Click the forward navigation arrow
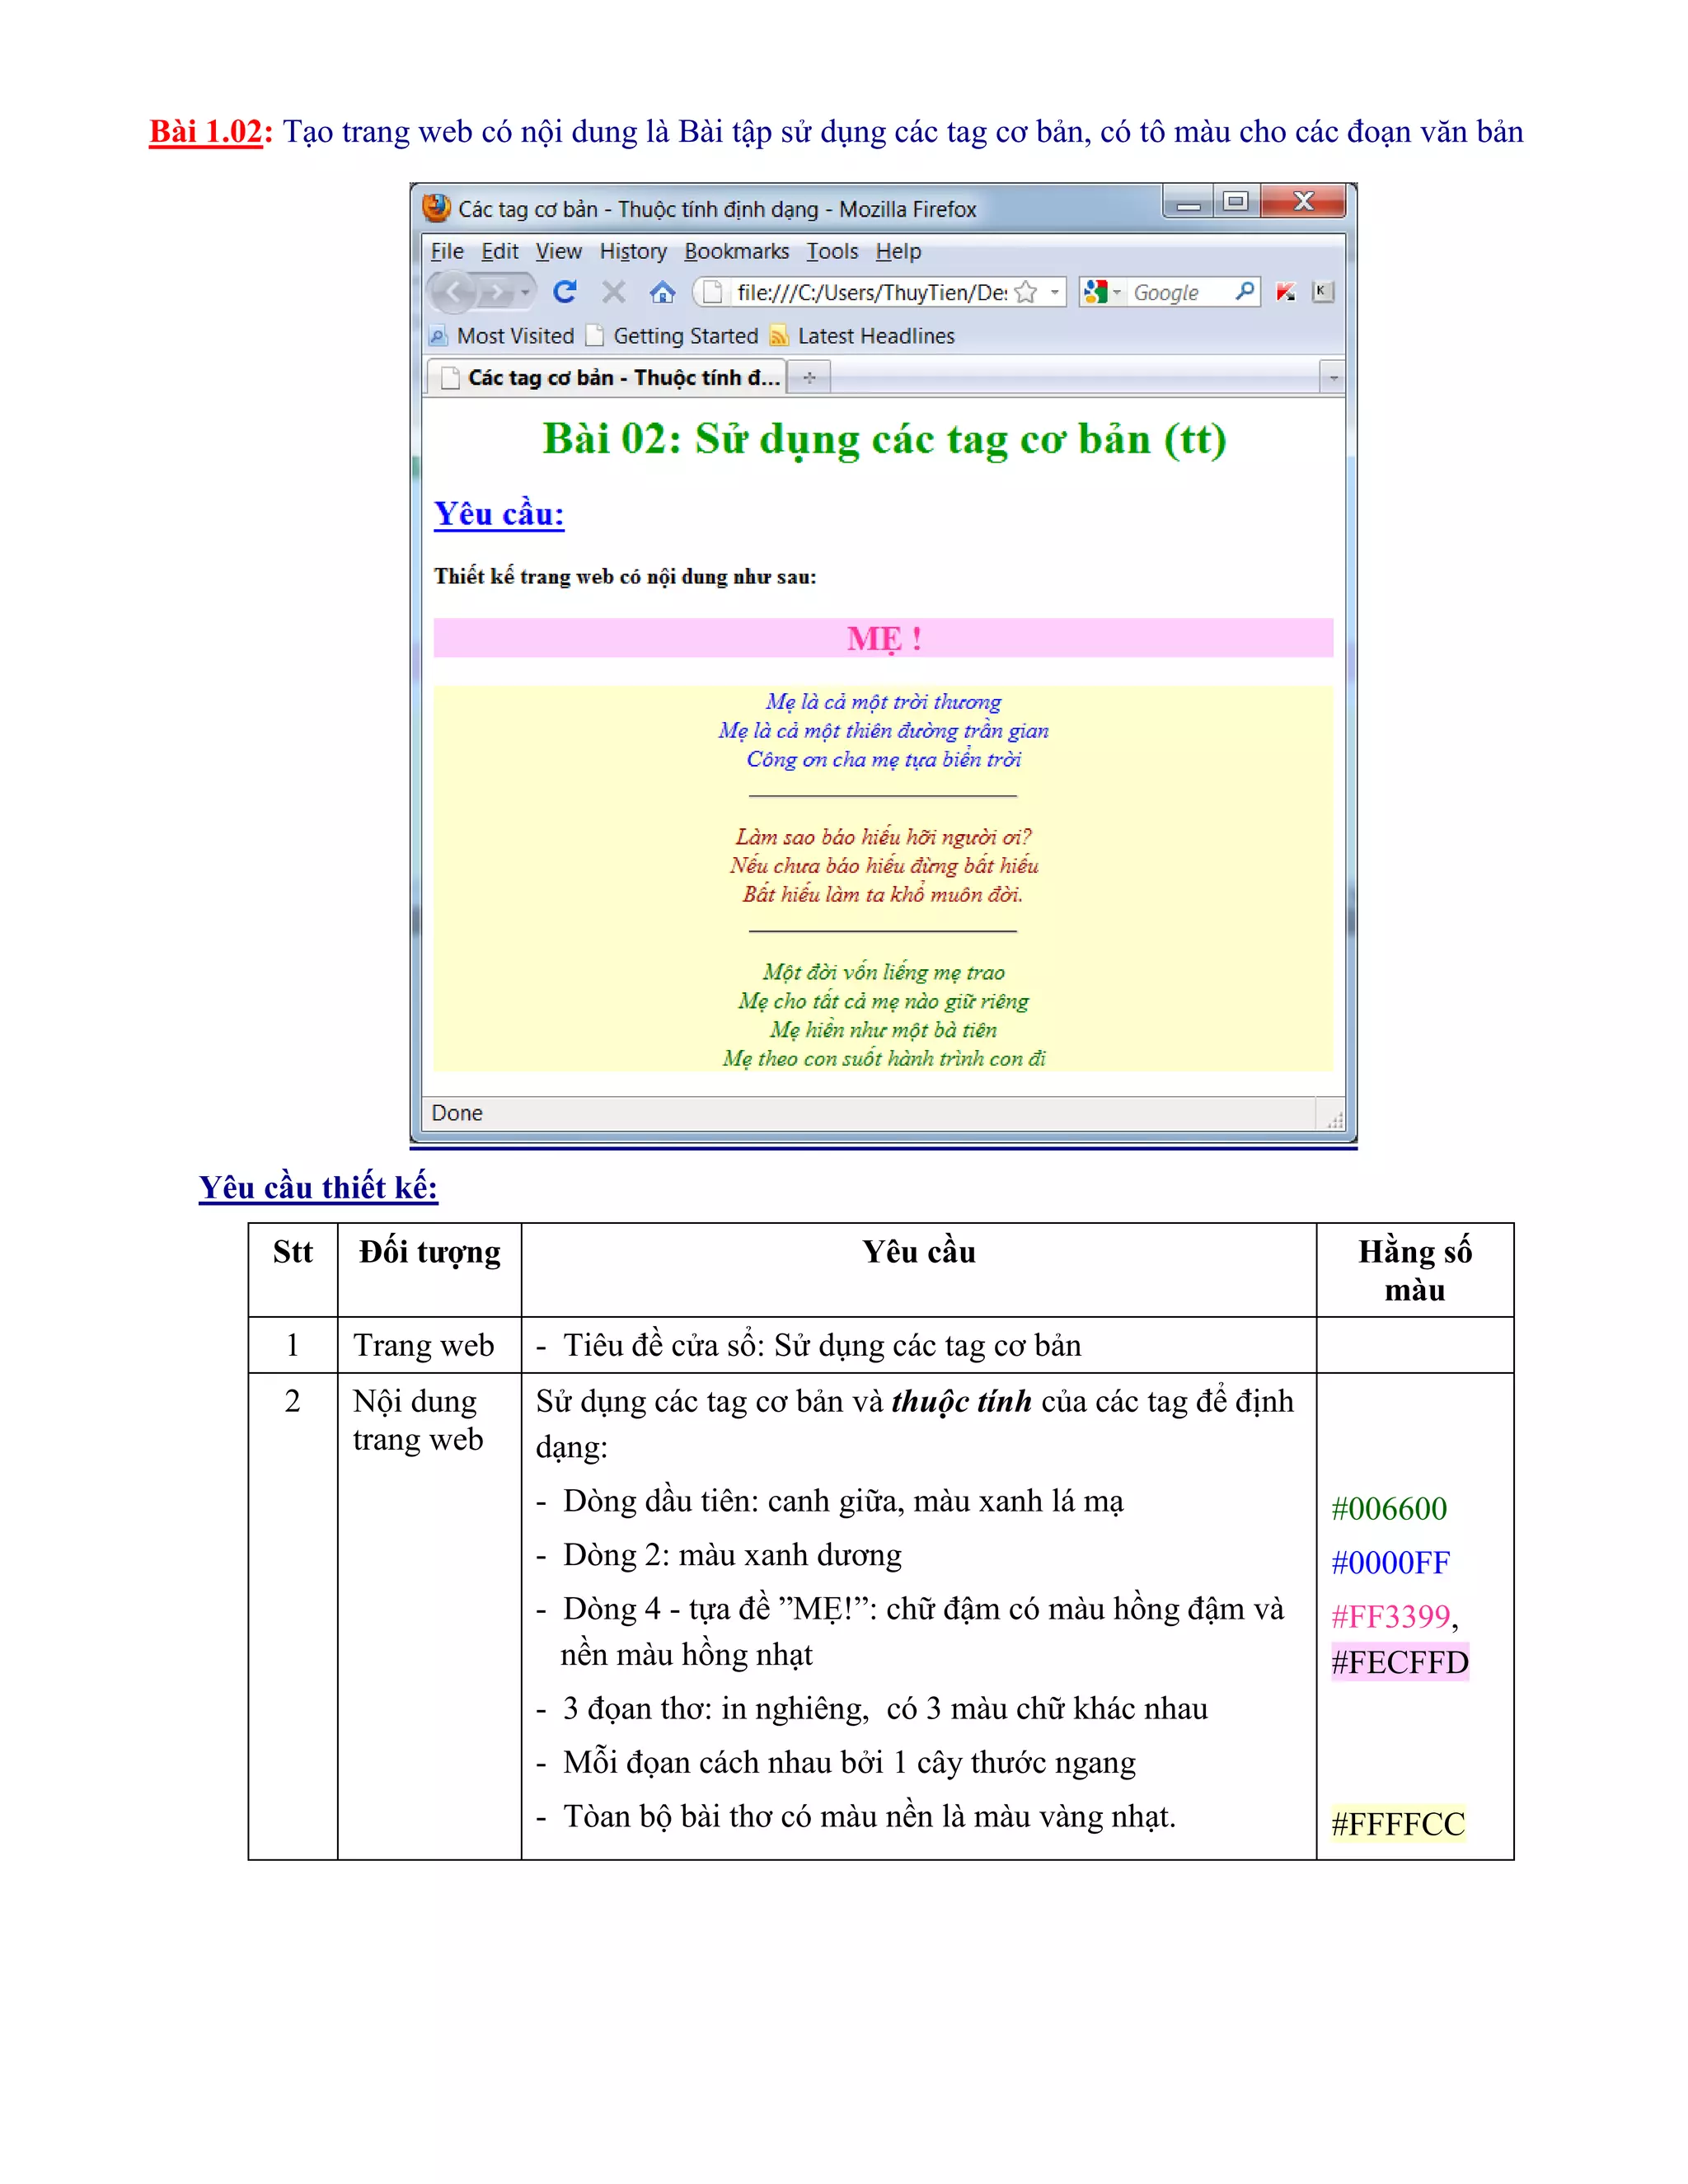 495,293
